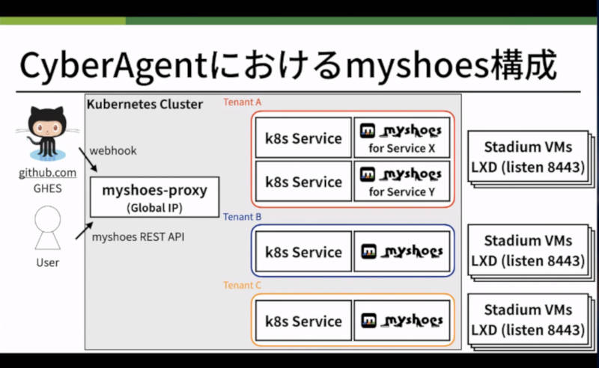Click the myshoes logo in Tenant B
Viewport: 599px width, 368px height.
402,251
